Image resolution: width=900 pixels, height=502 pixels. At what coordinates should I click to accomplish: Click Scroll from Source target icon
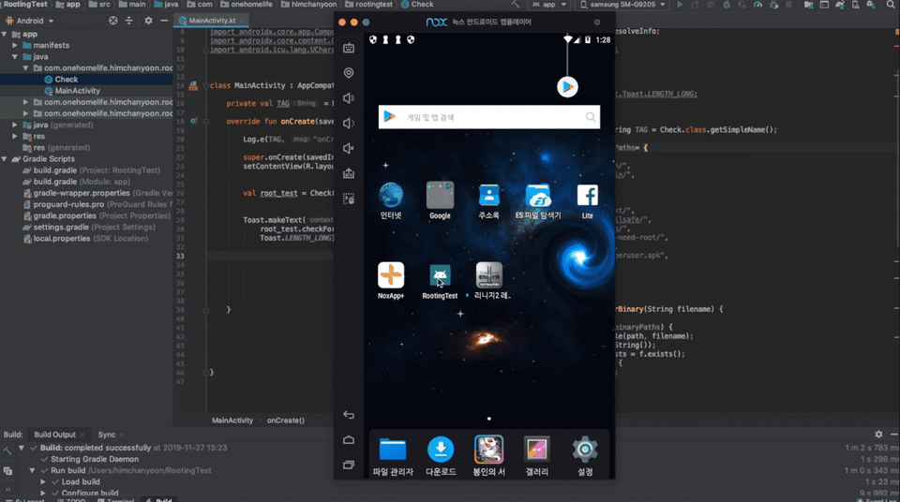pos(113,21)
